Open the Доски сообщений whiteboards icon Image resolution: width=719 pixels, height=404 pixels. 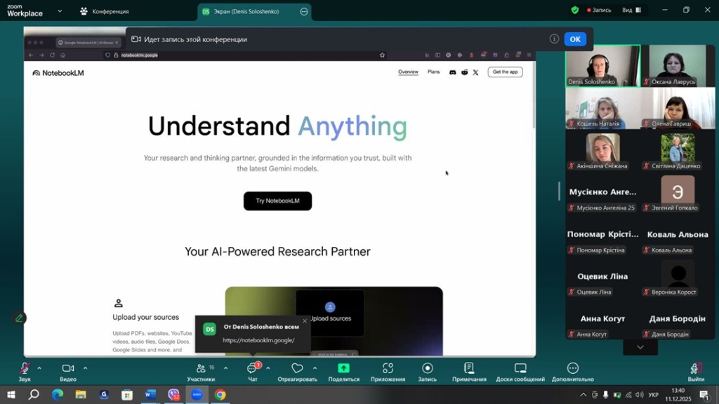tap(520, 369)
